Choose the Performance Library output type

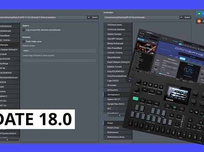[x=118, y=137]
